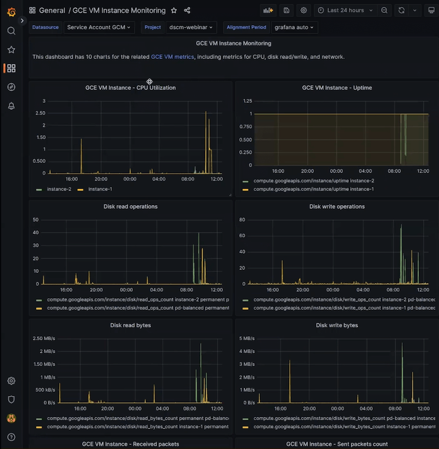Open dashboard settings gear
The width and height of the screenshot is (439, 449).
pos(303,11)
